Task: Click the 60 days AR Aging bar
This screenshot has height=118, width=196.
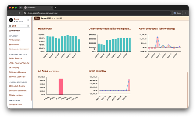Action: click(61, 87)
